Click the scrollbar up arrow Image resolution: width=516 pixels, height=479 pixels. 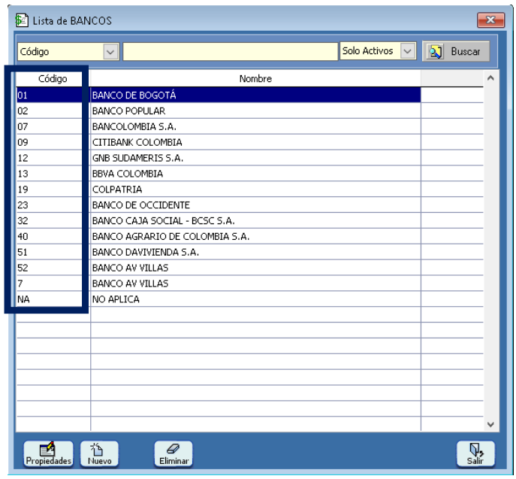coord(490,78)
